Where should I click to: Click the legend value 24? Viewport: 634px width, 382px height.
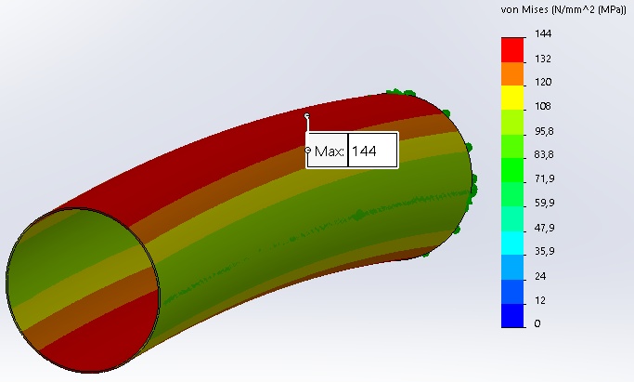click(x=540, y=276)
